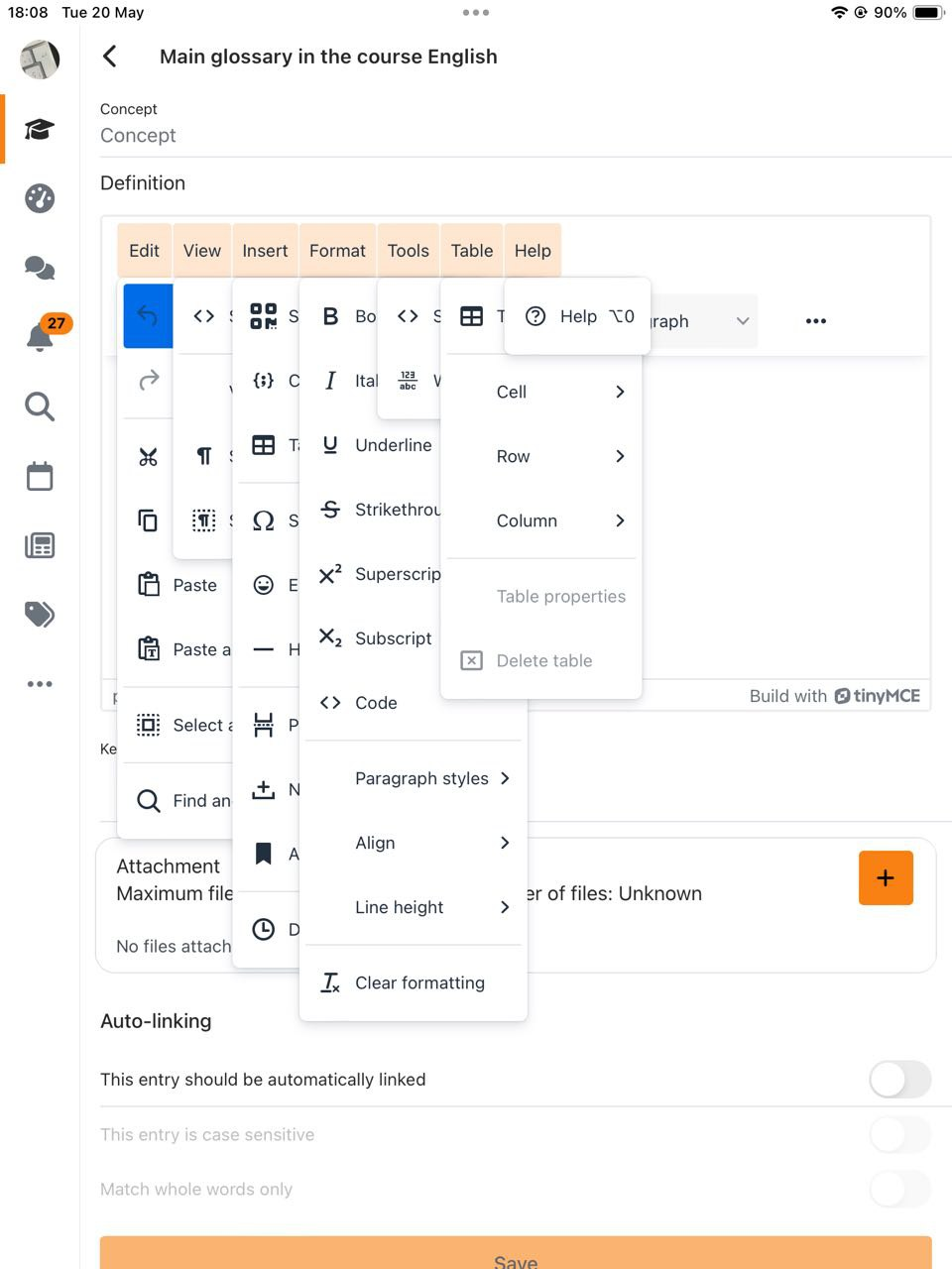Click the editor toolbar three-dots overflow

pyautogui.click(x=816, y=321)
